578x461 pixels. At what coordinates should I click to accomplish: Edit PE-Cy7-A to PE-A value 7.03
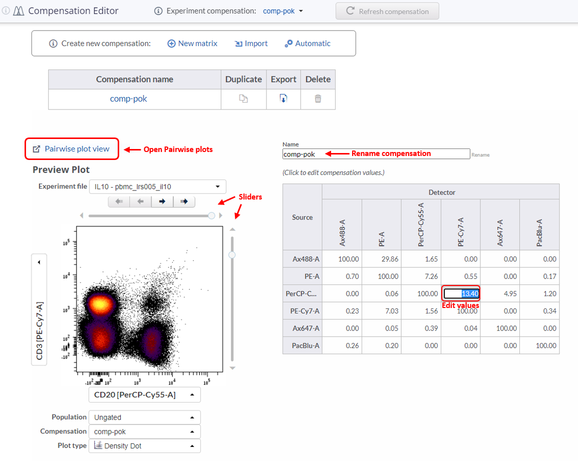coord(382,311)
